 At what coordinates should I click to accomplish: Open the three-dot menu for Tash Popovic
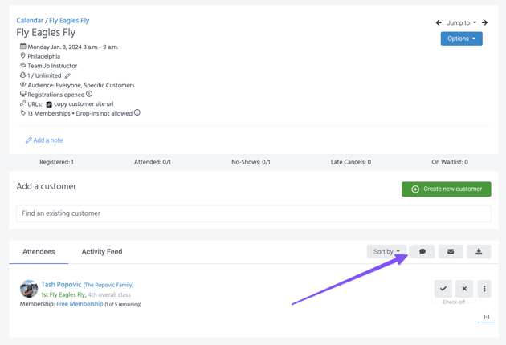484,289
